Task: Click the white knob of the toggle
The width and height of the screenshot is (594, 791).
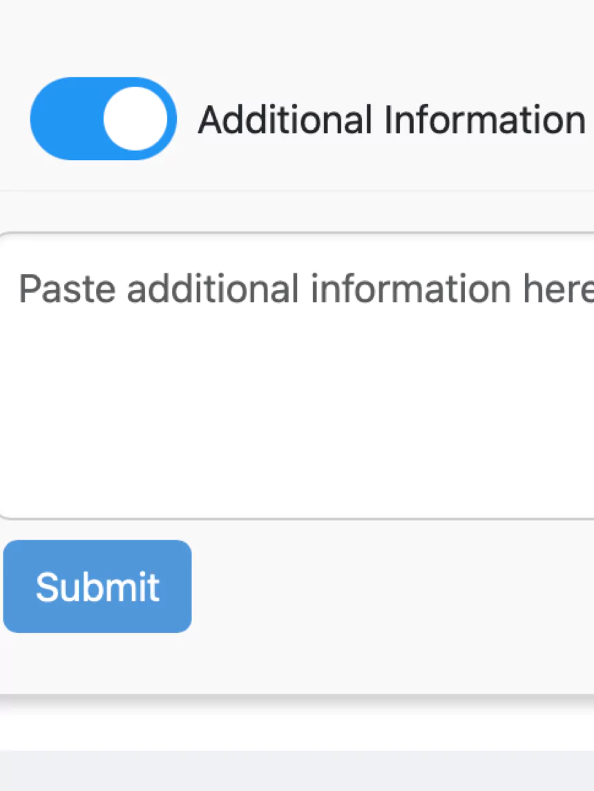Action: (x=135, y=119)
